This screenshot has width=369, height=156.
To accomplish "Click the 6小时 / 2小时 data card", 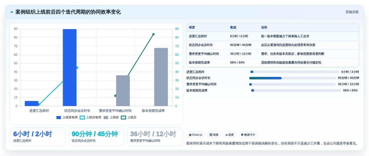I will coord(38,137).
